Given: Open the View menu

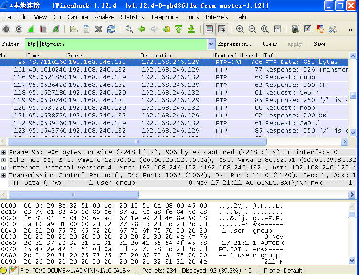Looking at the screenshot, I should tap(41, 17).
